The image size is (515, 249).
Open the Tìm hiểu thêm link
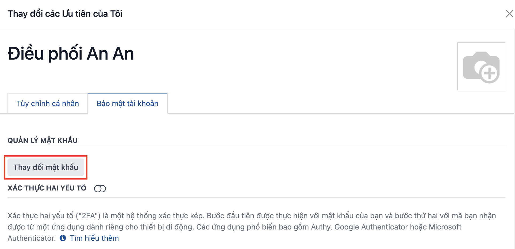click(x=94, y=238)
